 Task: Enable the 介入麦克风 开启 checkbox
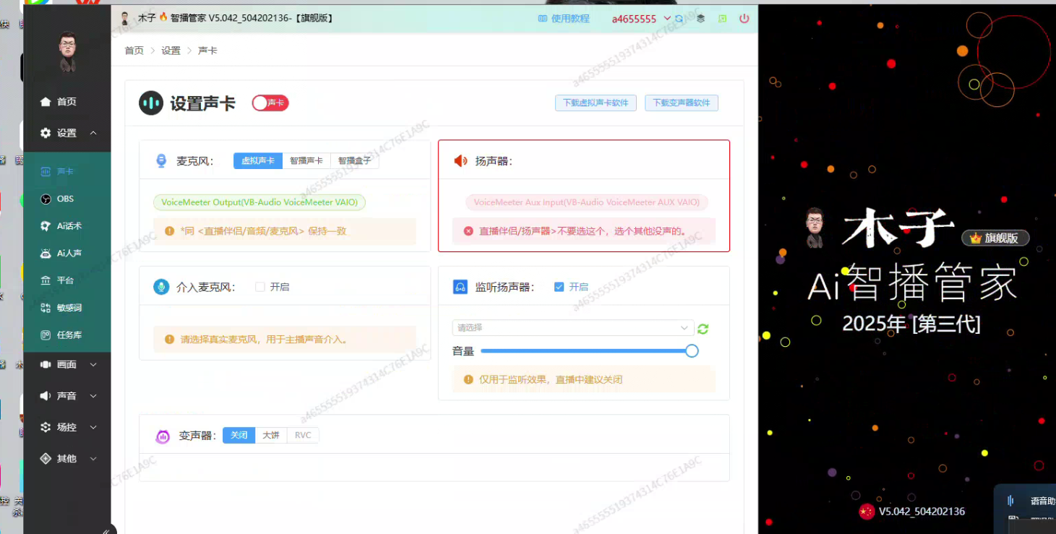click(260, 287)
